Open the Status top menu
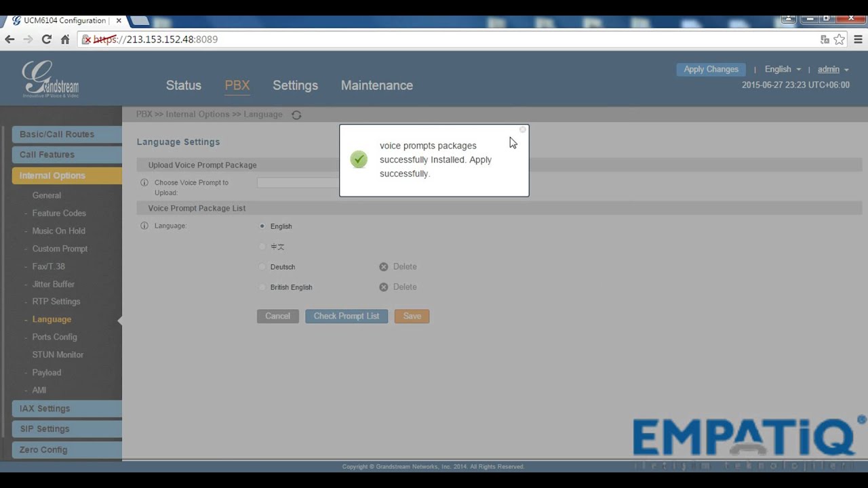 tap(184, 85)
